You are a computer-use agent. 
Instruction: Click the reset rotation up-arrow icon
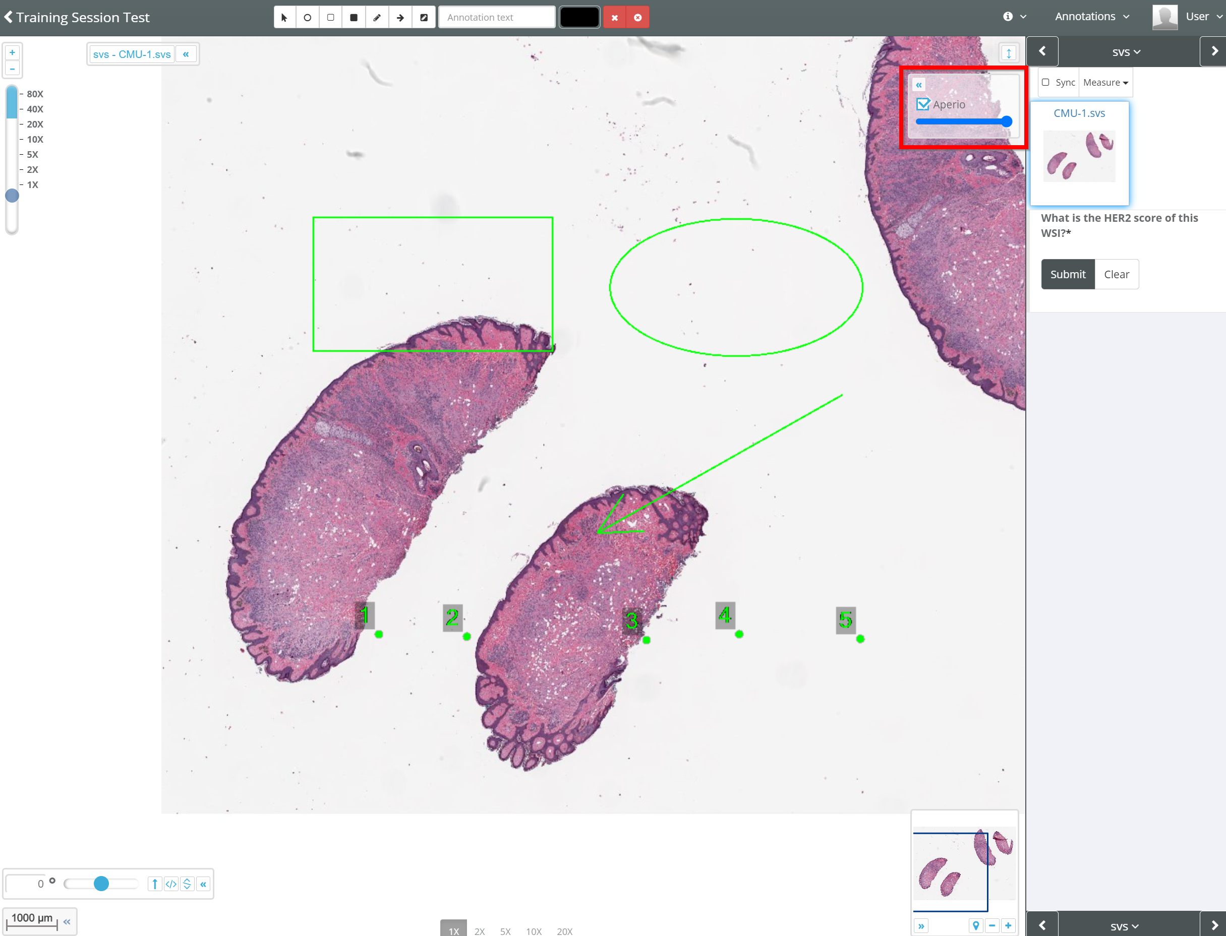point(155,884)
